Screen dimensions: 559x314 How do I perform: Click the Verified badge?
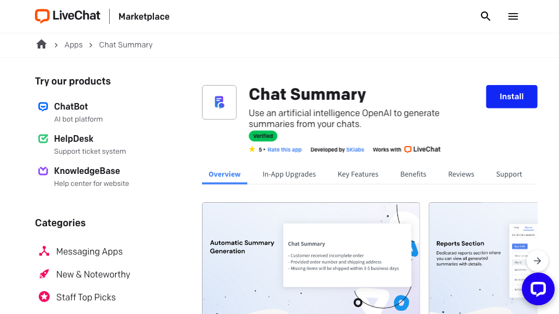coord(263,136)
